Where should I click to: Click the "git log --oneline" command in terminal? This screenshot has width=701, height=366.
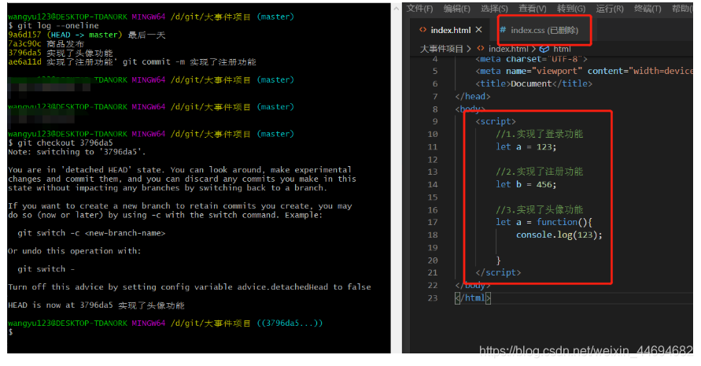point(58,25)
